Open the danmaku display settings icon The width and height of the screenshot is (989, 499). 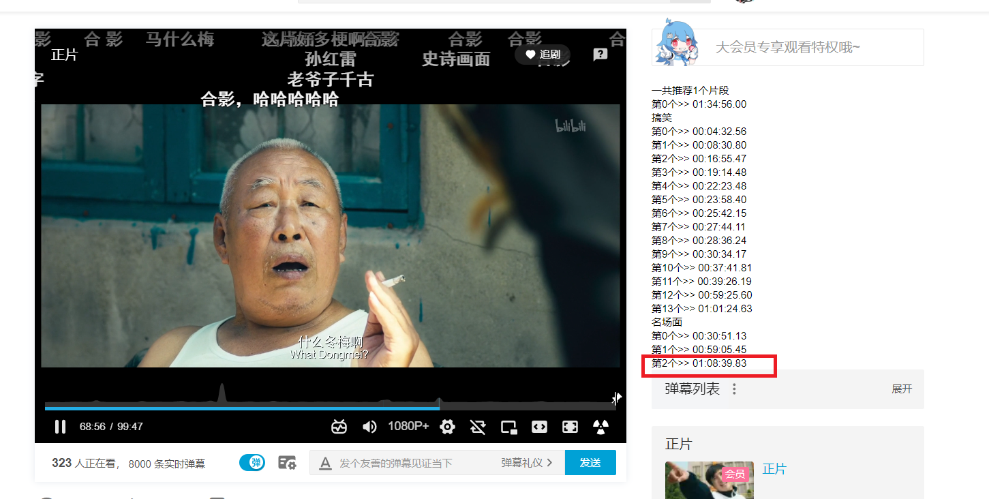pos(287,463)
